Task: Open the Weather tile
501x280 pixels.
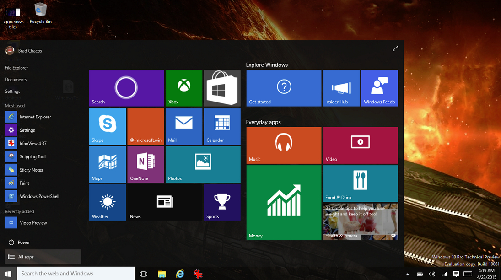Action: tap(108, 203)
